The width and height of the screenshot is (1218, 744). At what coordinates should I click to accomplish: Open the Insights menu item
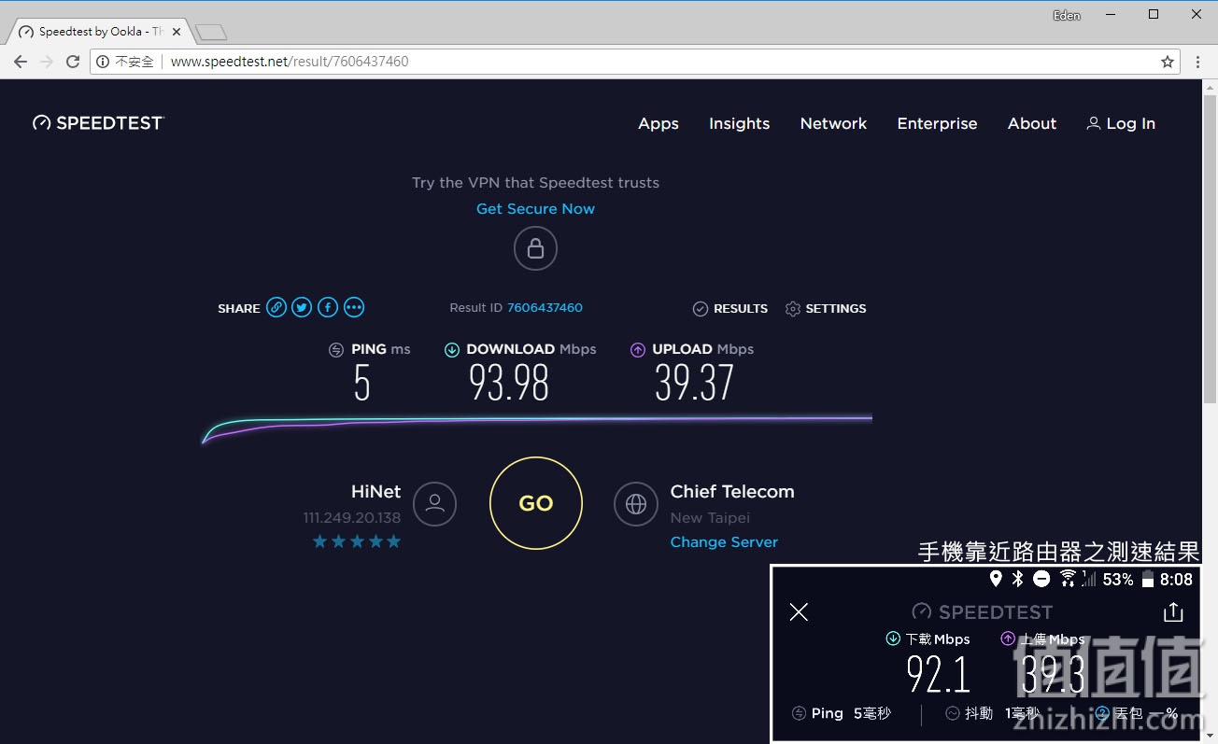pos(739,123)
